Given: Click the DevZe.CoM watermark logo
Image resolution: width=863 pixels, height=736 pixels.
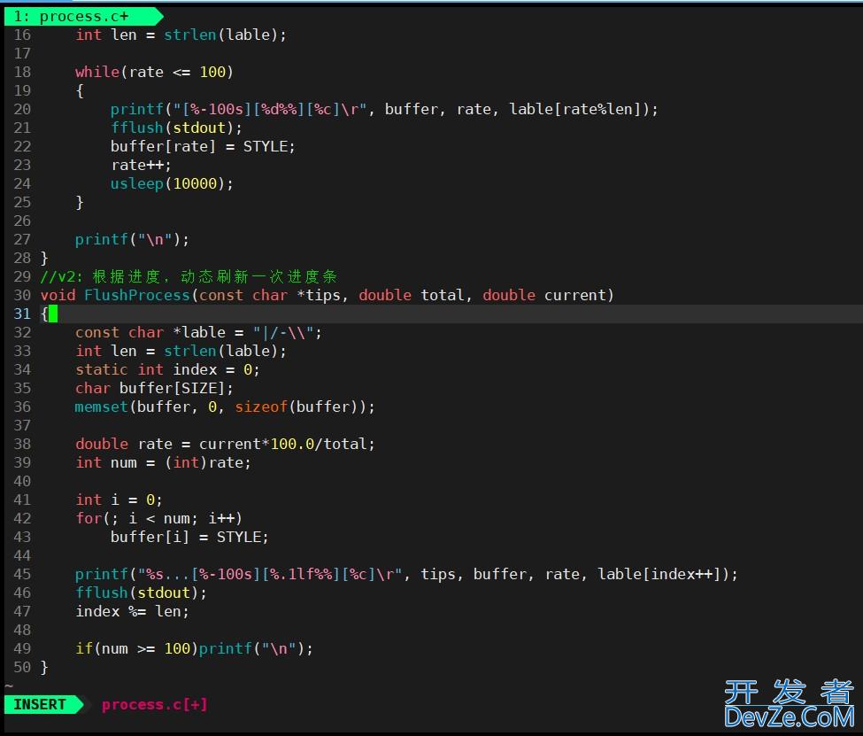Looking at the screenshot, I should (788, 703).
